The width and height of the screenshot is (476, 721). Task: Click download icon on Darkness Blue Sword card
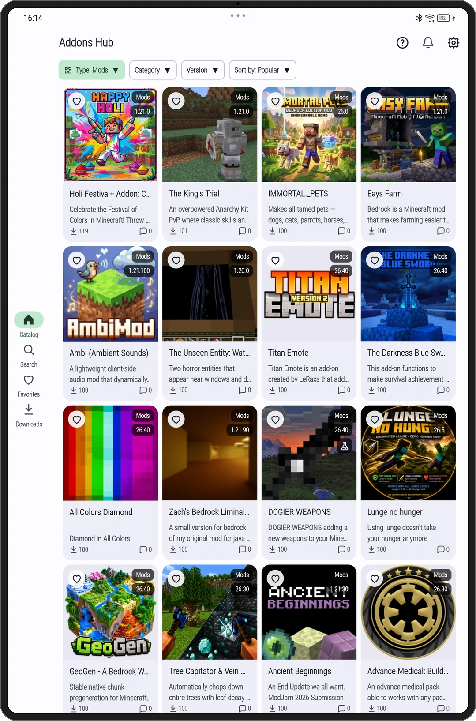click(x=371, y=390)
